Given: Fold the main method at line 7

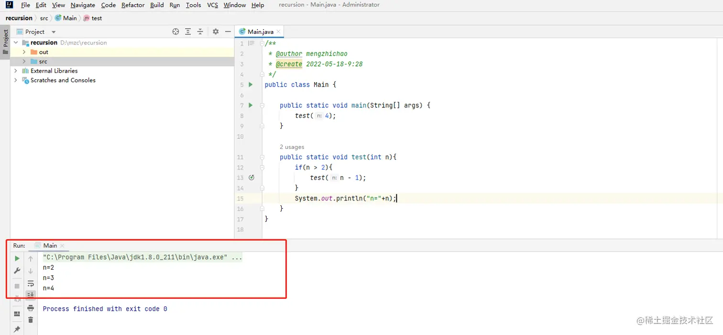Looking at the screenshot, I should (x=262, y=105).
